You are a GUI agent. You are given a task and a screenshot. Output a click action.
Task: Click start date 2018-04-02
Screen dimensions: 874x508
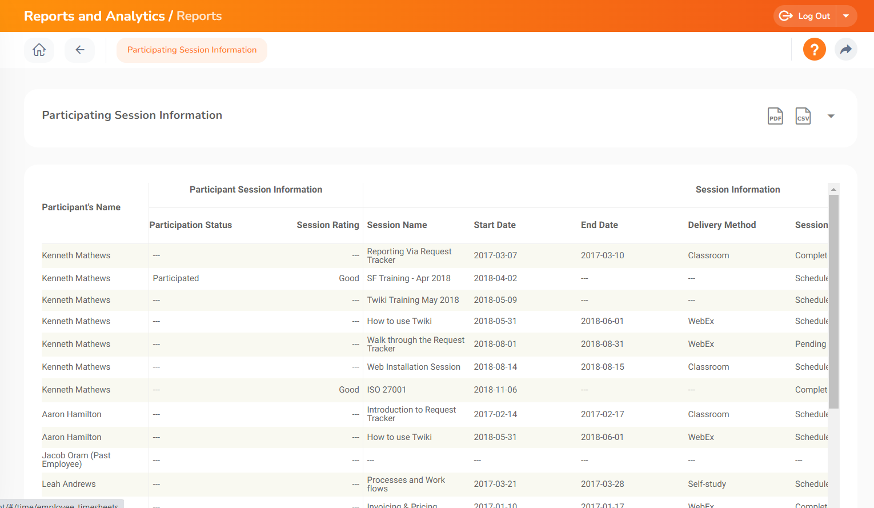pos(495,278)
